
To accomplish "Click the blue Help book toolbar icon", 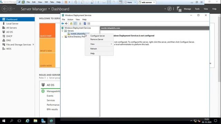I will click(x=85, y=23).
